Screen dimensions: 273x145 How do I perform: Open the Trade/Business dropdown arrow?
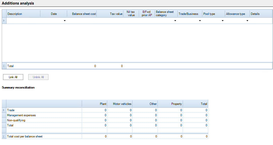click(x=200, y=21)
